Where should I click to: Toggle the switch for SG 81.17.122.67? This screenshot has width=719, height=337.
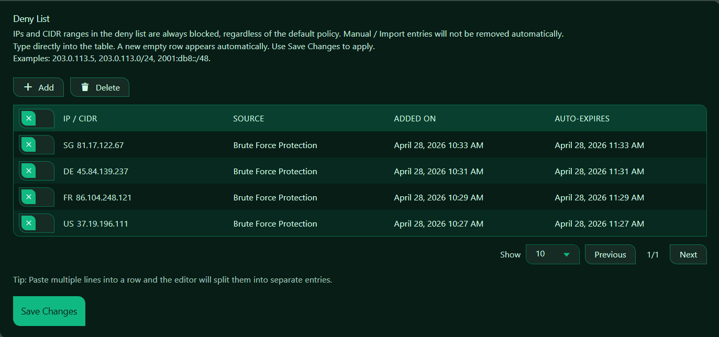[x=36, y=145]
